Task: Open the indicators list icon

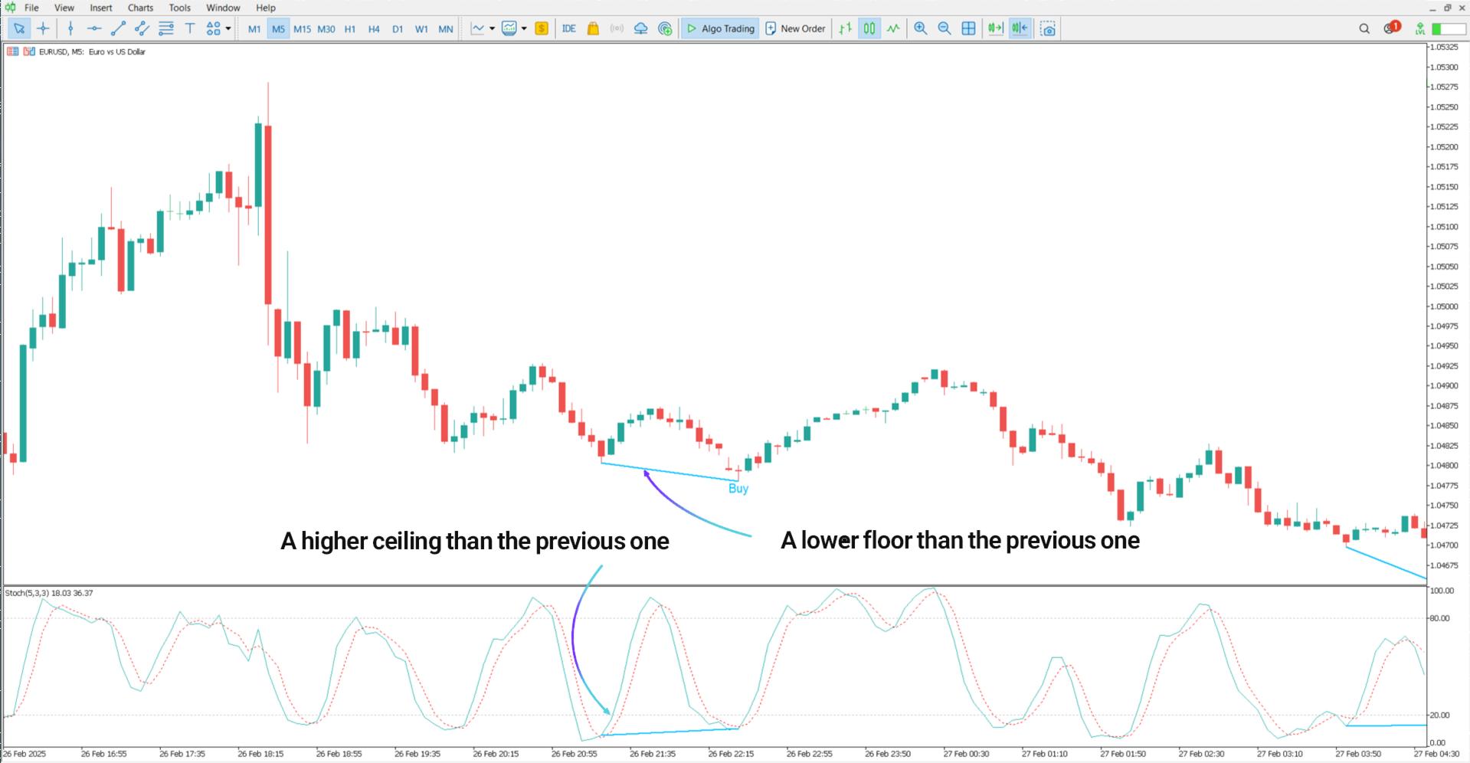Action: coord(509,28)
